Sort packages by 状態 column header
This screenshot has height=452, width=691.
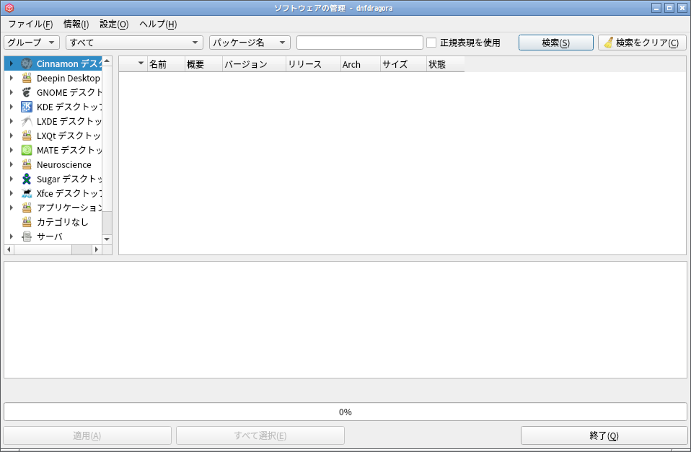click(446, 64)
